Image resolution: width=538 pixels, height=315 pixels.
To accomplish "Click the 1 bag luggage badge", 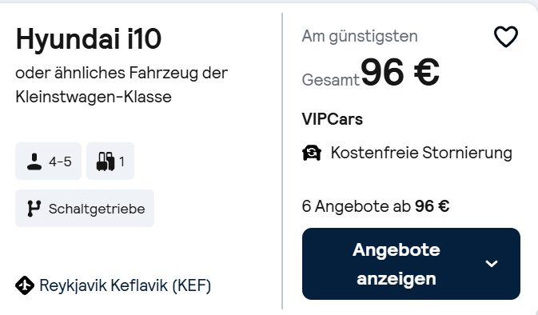I will [110, 161].
